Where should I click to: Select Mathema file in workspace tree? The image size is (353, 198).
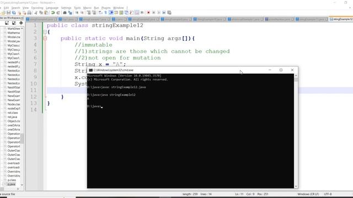tap(13, 33)
